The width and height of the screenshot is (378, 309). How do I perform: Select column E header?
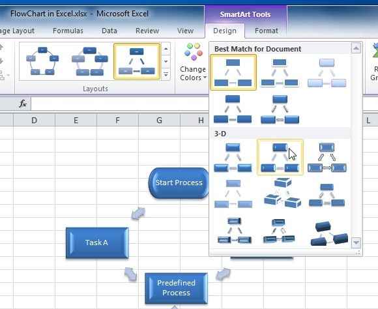76,120
